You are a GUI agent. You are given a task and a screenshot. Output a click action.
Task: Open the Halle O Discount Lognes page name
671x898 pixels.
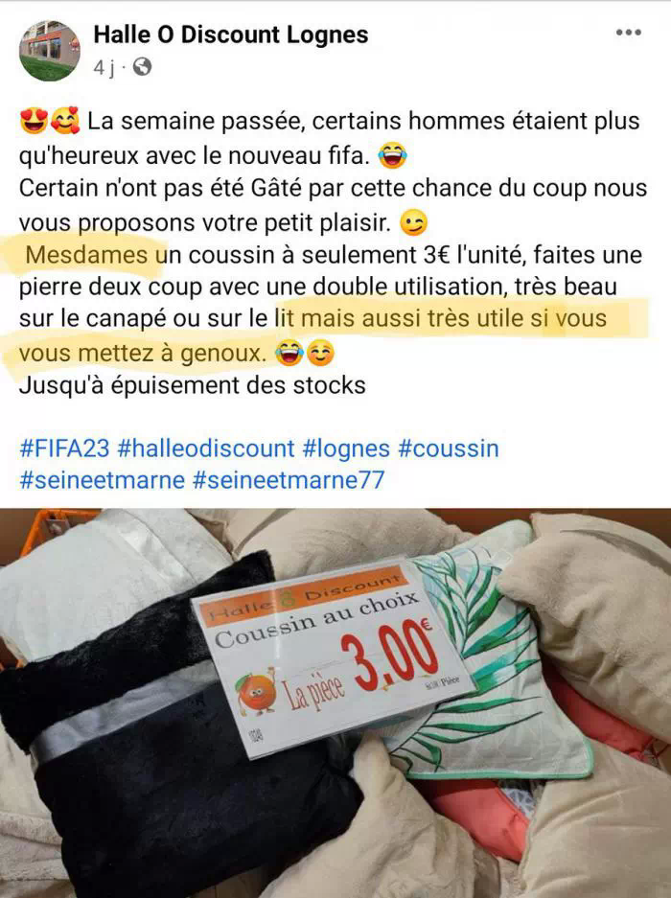tap(231, 35)
